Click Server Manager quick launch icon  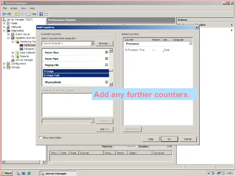point(18,173)
